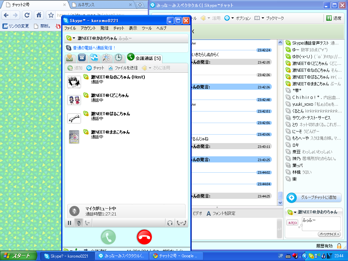Open the history clock tab icon
This screenshot has height=261, width=348.
coord(119,58)
